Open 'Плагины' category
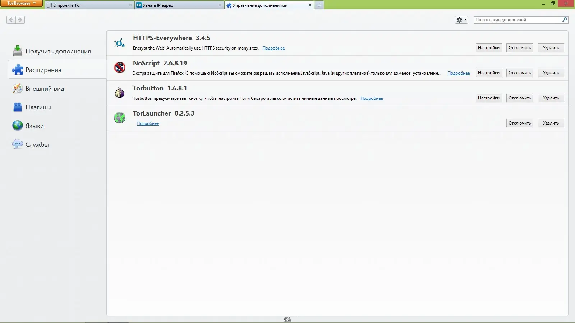This screenshot has height=323, width=575. [x=57, y=107]
